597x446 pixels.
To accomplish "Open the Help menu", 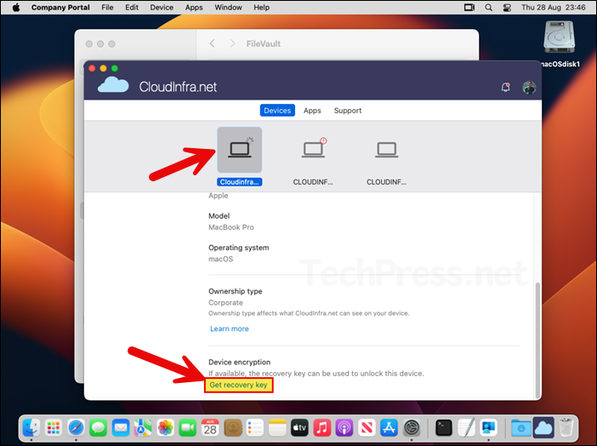I will tap(261, 8).
